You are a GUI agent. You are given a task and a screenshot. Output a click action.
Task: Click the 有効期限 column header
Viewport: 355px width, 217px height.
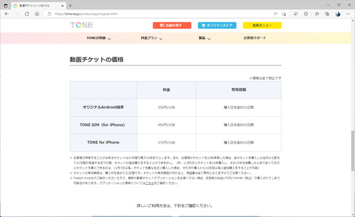(239, 90)
